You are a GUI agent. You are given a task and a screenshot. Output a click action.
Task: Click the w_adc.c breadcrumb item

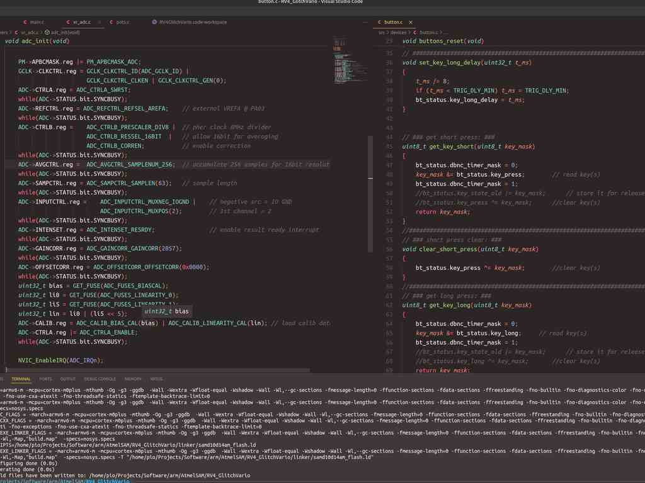(30, 32)
